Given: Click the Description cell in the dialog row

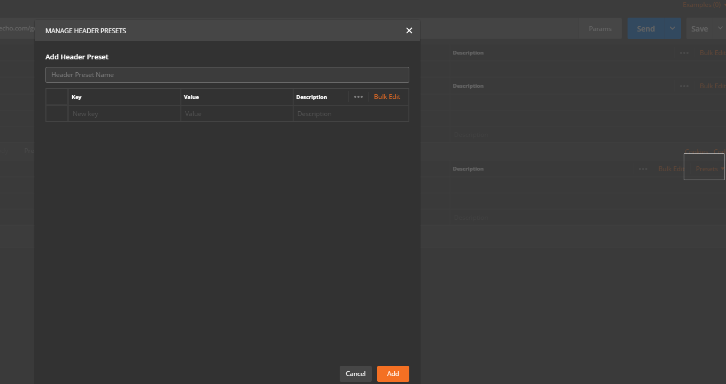Looking at the screenshot, I should click(350, 114).
